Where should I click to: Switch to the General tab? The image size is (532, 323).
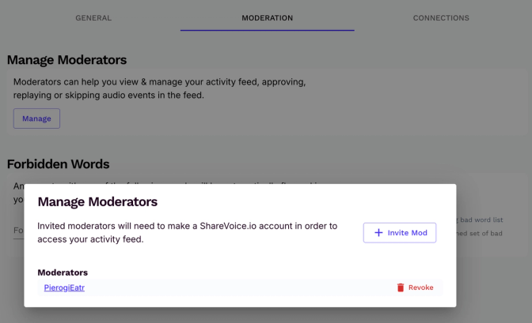point(93,17)
